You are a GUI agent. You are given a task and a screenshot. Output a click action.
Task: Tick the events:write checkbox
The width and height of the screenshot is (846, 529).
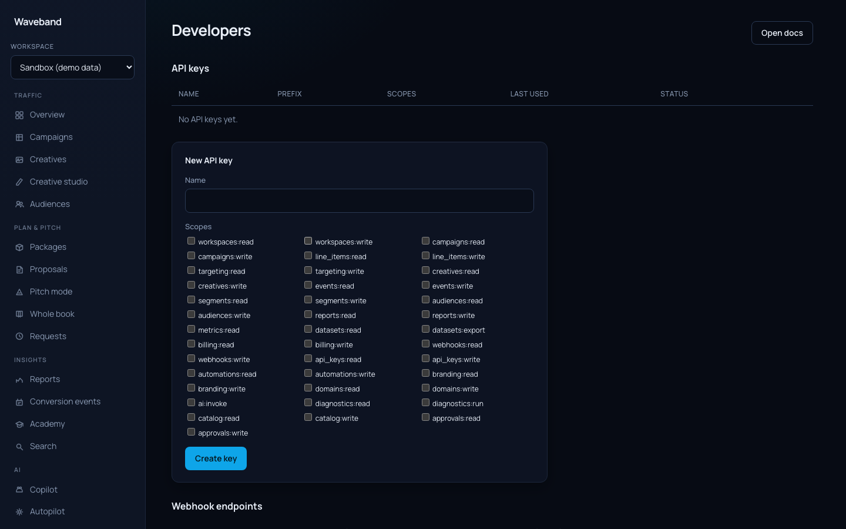[425, 285]
